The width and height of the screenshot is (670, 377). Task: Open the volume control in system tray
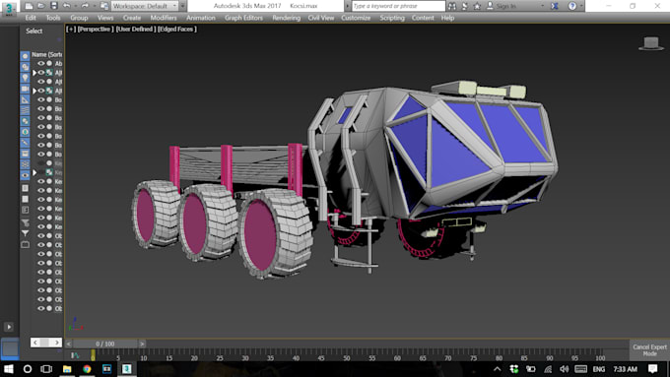[564, 369]
